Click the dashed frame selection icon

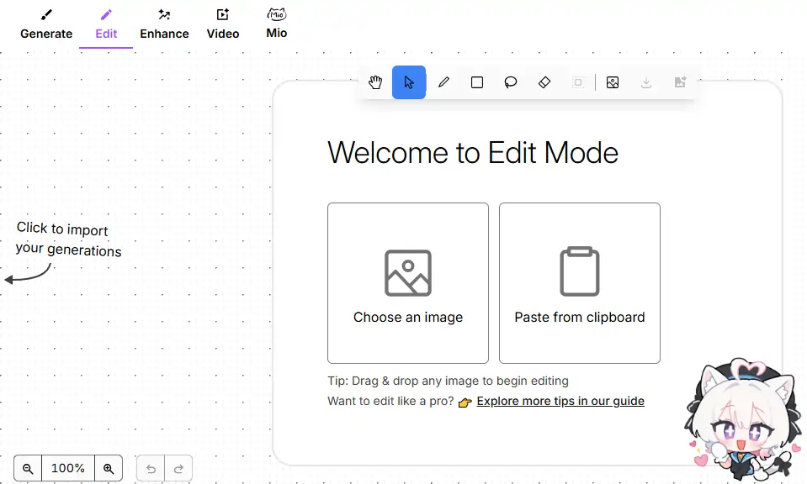point(578,82)
